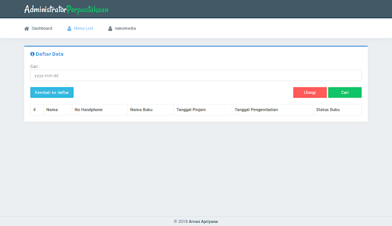The image size is (392, 226).
Task: Open the Menu List menu
Action: [80, 29]
